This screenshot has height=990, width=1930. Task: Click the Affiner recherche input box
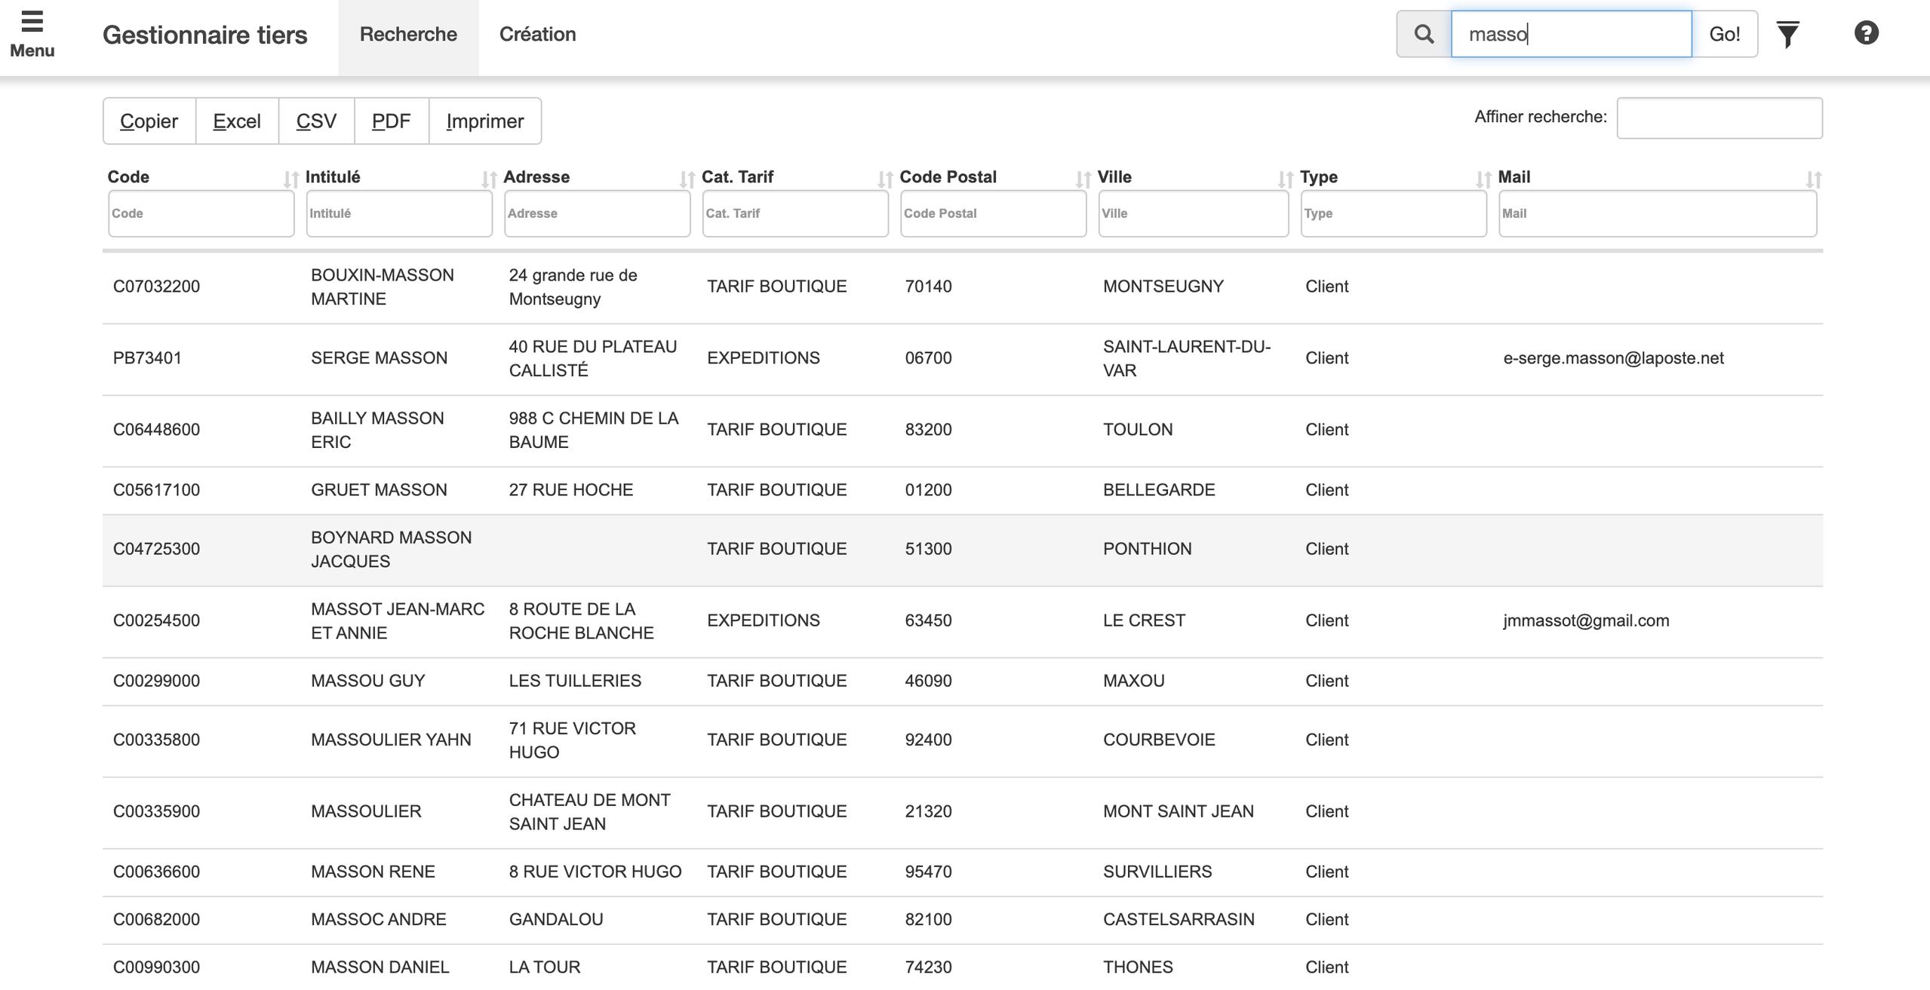tap(1719, 118)
